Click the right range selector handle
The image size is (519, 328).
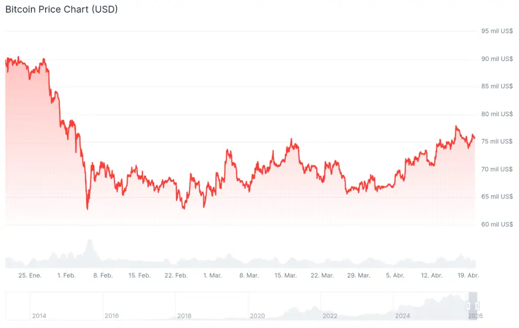477,306
